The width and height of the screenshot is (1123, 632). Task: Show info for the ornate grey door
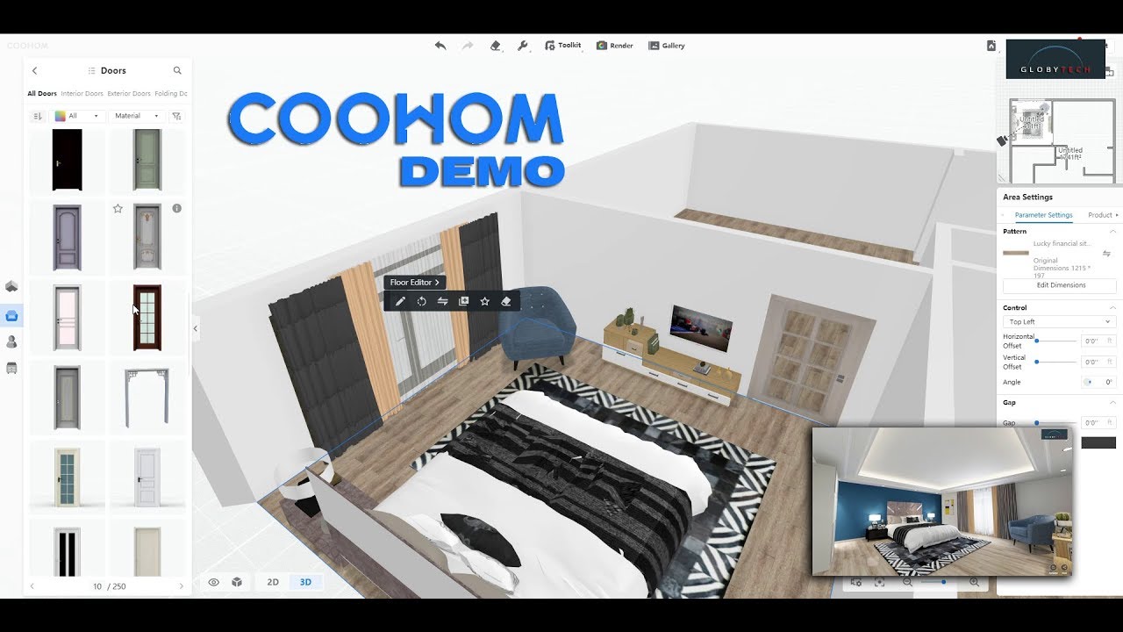coord(176,209)
